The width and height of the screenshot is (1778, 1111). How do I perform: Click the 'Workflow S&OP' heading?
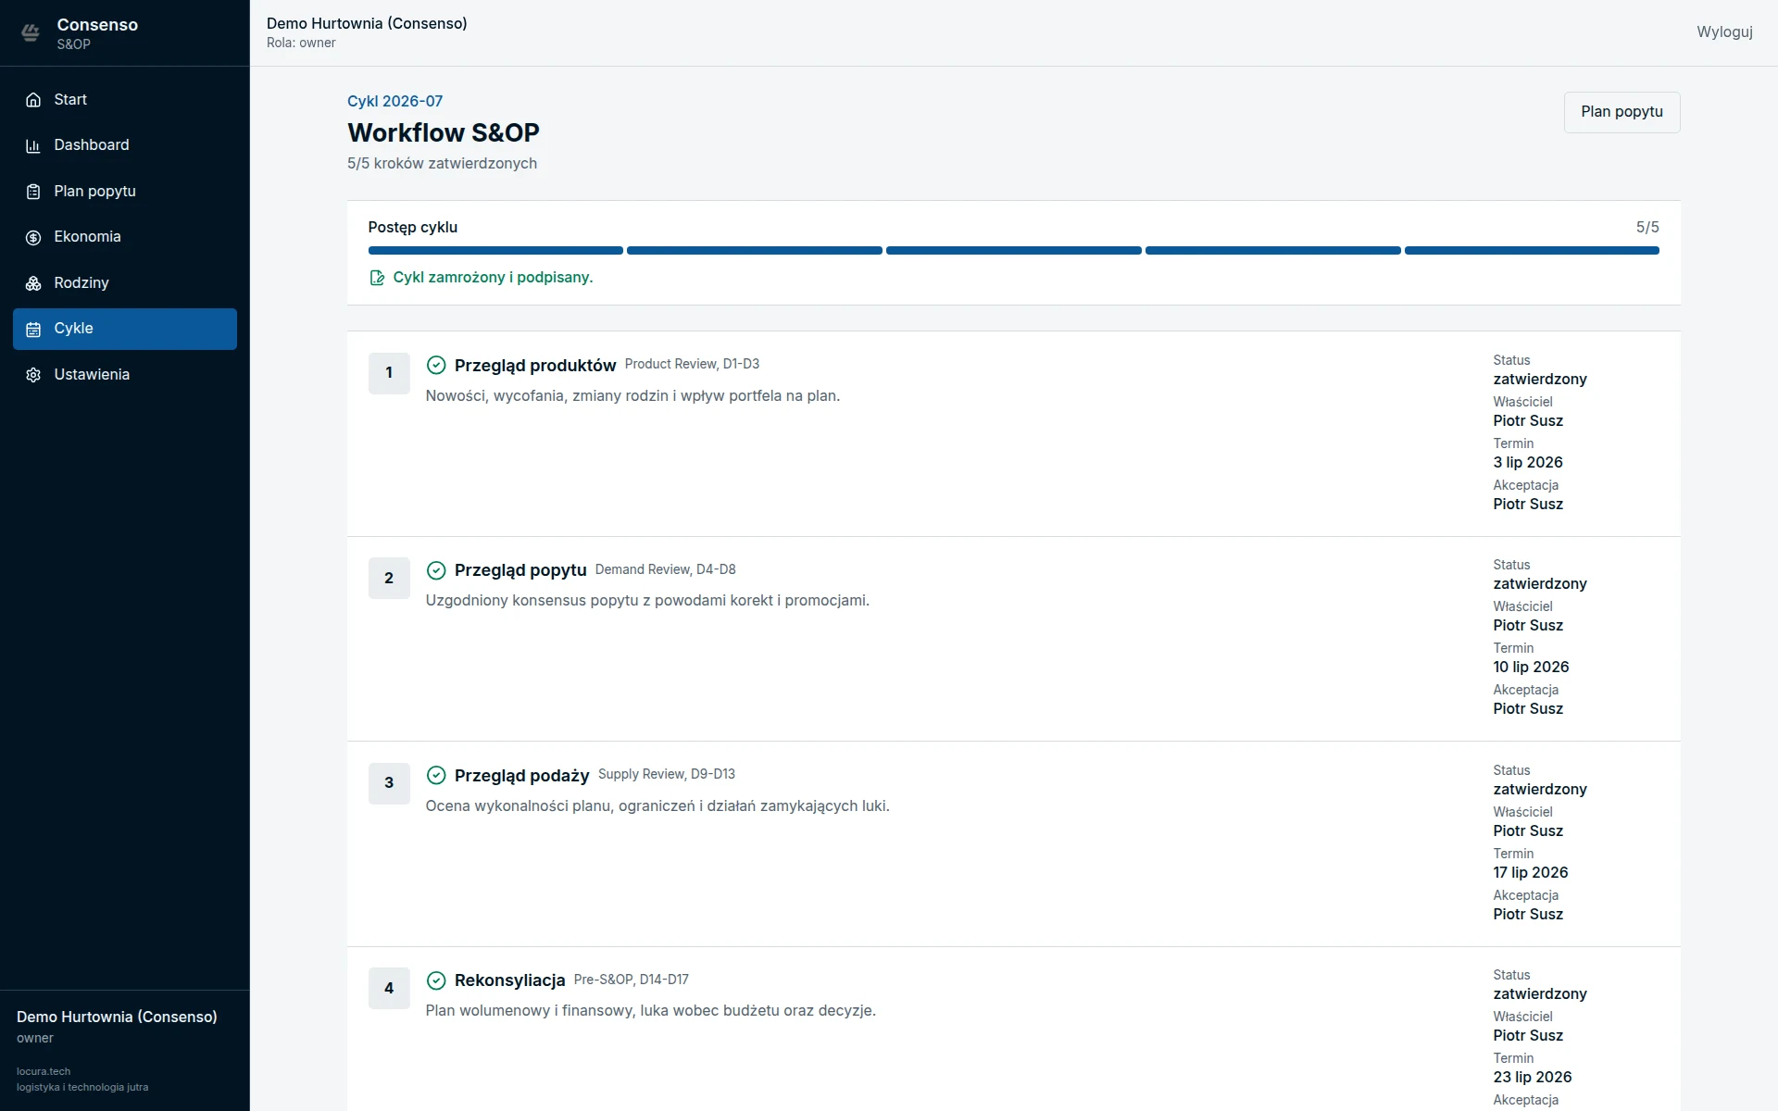(x=443, y=132)
